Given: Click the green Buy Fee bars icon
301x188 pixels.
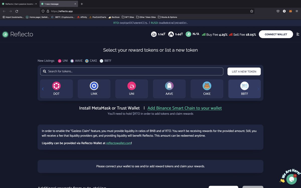Looking at the screenshot, I should point(204,35).
